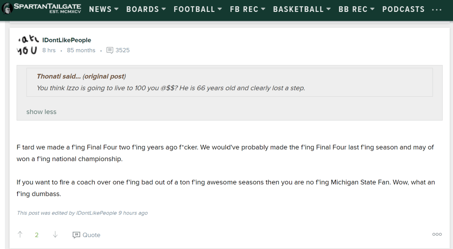Collapse the quote with show less
This screenshot has height=249, width=453.
[x=41, y=112]
